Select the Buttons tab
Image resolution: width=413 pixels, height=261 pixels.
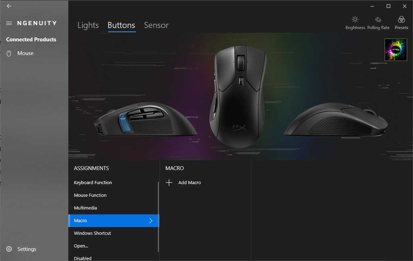point(121,25)
